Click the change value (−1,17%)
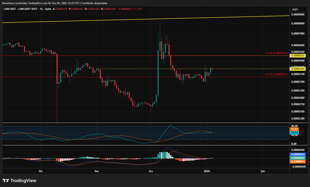 tap(137, 9)
